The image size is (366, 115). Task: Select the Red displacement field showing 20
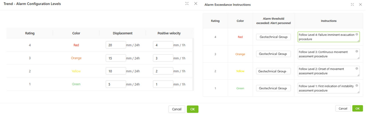(116, 45)
